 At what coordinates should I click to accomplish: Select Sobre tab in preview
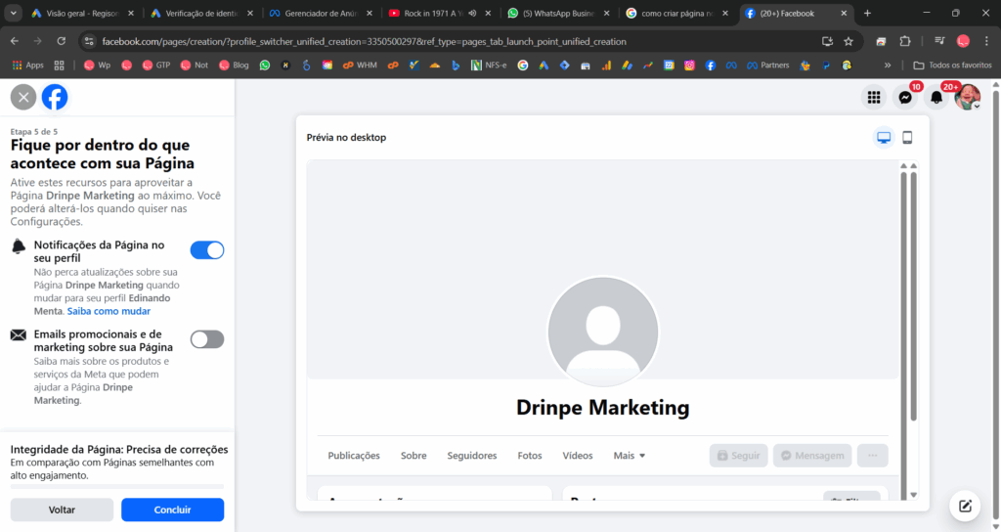413,456
